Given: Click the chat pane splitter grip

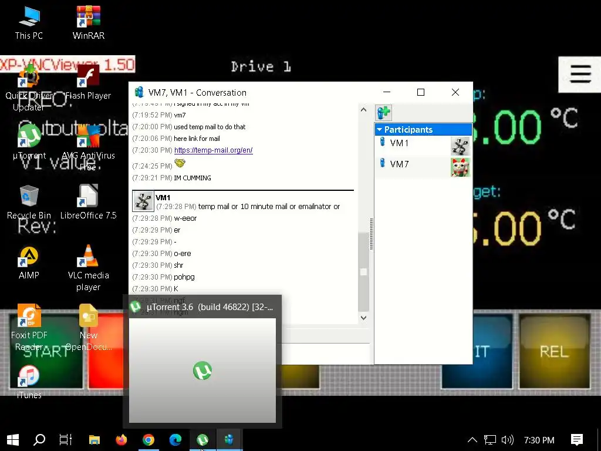Looking at the screenshot, I should tap(372, 234).
